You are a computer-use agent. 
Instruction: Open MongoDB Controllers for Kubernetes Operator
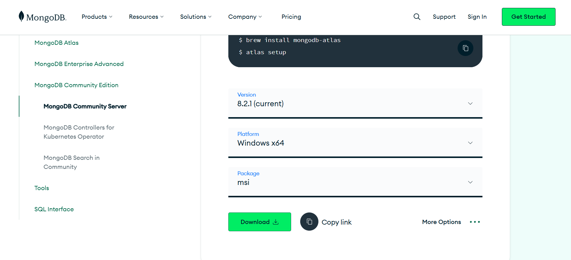coord(79,132)
